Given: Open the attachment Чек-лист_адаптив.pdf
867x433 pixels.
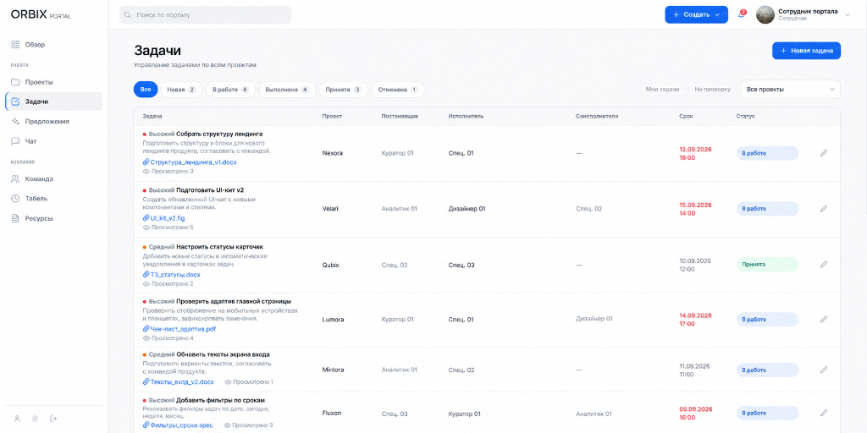Looking at the screenshot, I should click(x=179, y=329).
